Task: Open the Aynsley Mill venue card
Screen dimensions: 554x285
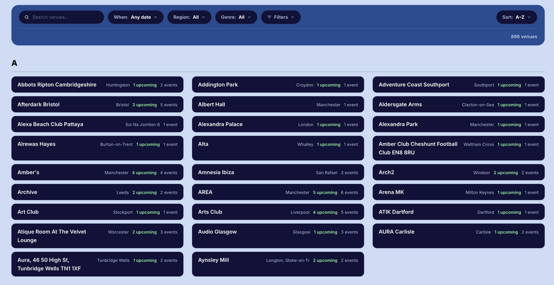Action: tap(278, 264)
